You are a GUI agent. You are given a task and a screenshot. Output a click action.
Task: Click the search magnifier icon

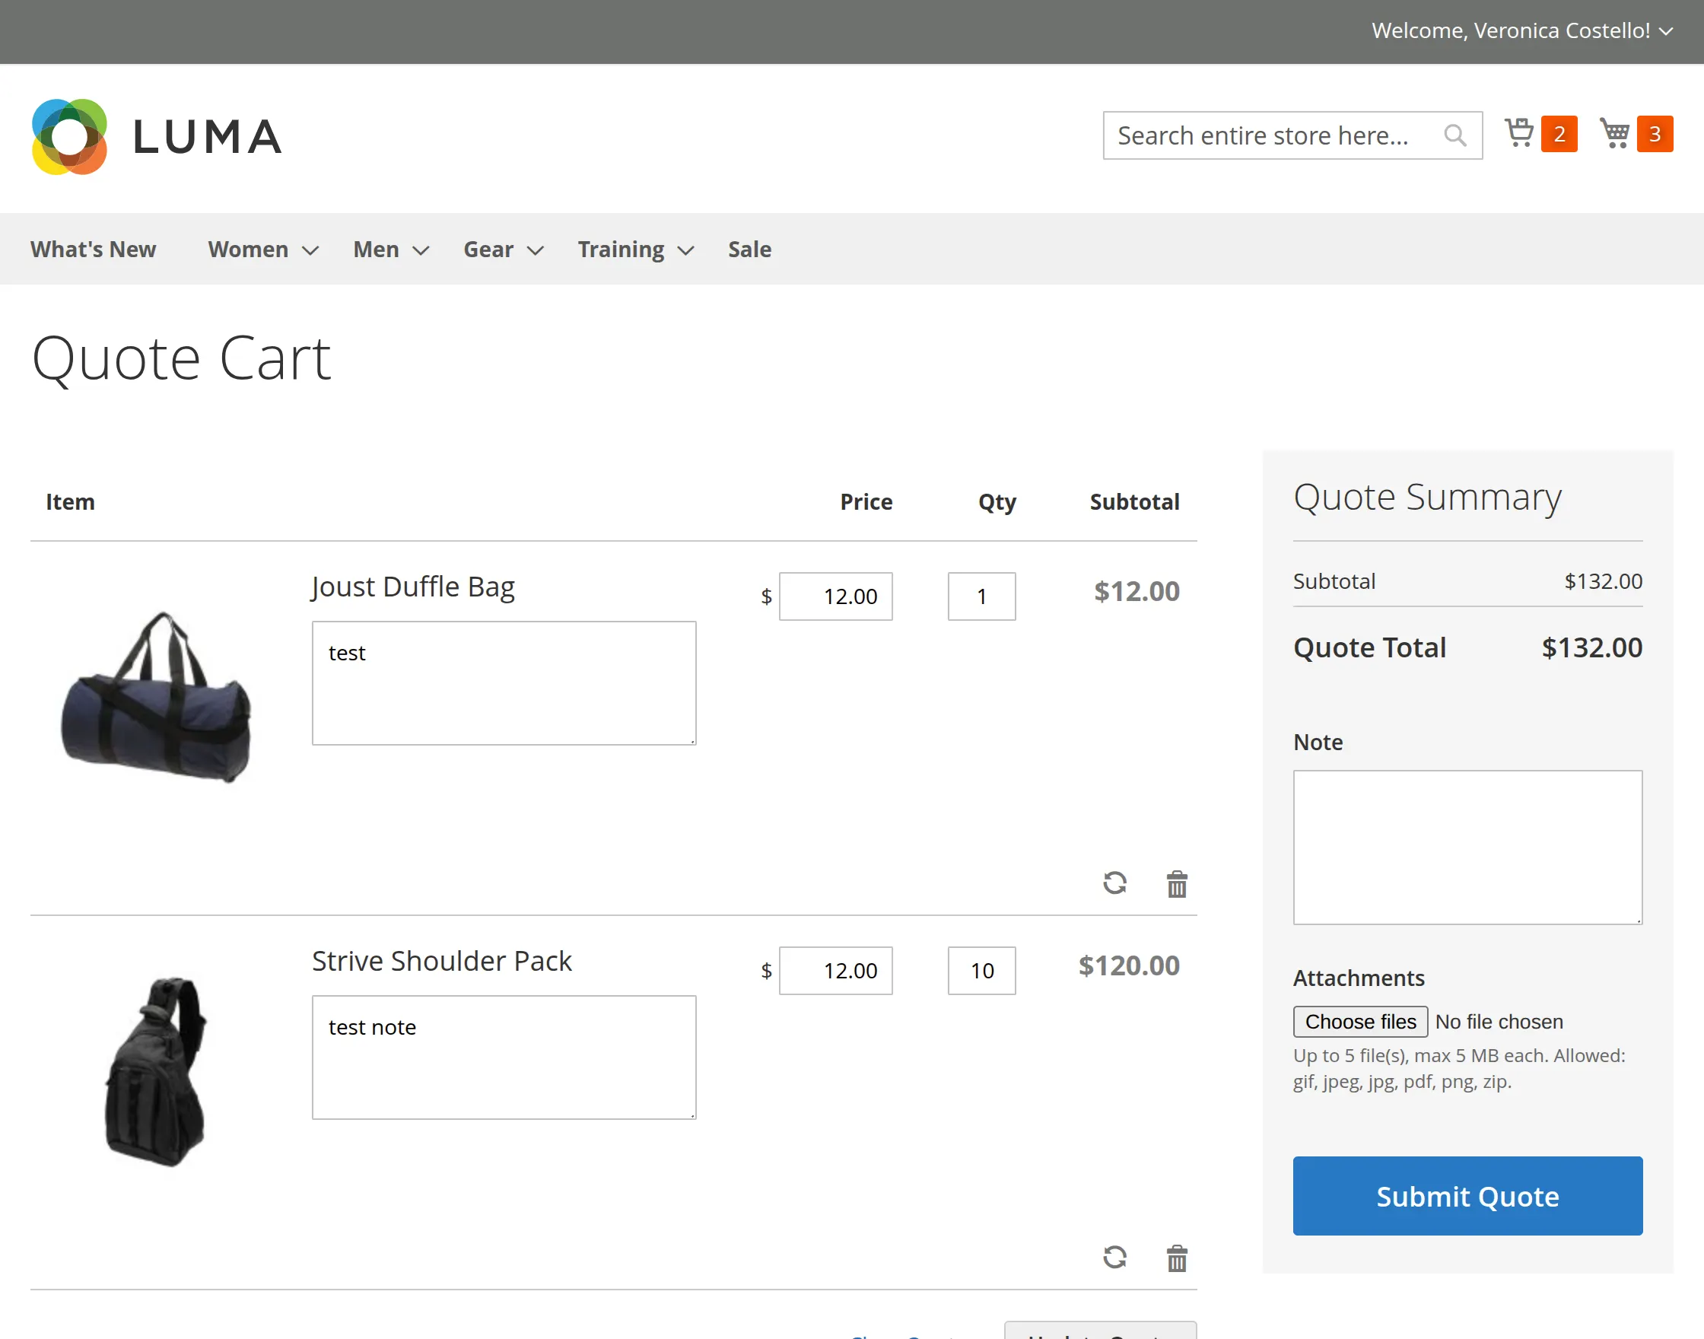(1454, 135)
